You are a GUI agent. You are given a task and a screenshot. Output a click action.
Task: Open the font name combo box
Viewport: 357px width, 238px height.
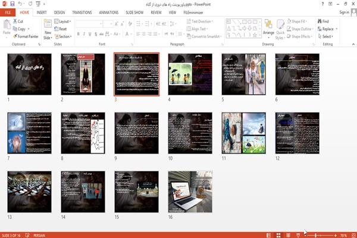89,24
